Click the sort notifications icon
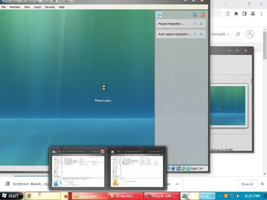Screen dimensions: 267x200 pyautogui.click(x=195, y=15)
